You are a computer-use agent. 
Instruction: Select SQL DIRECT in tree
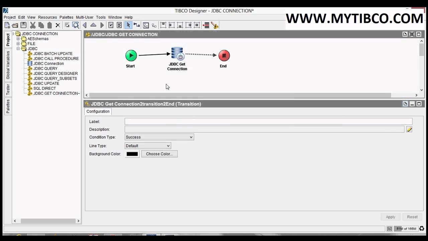pyautogui.click(x=44, y=89)
